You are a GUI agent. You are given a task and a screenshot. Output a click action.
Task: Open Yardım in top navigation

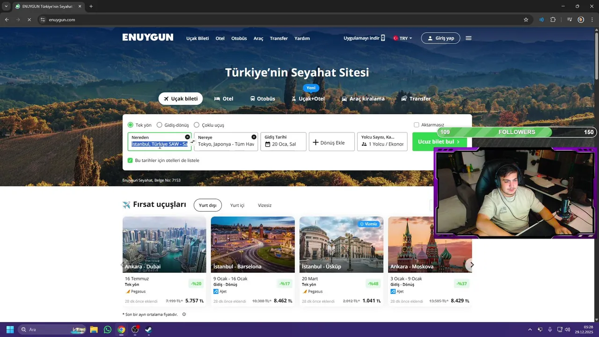click(302, 38)
